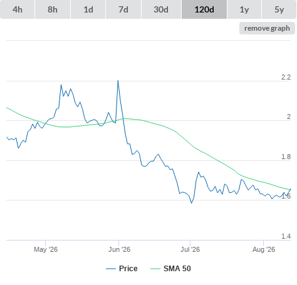Select the 4h time range tab
Screen dimensions: 297x285
pyautogui.click(x=18, y=9)
